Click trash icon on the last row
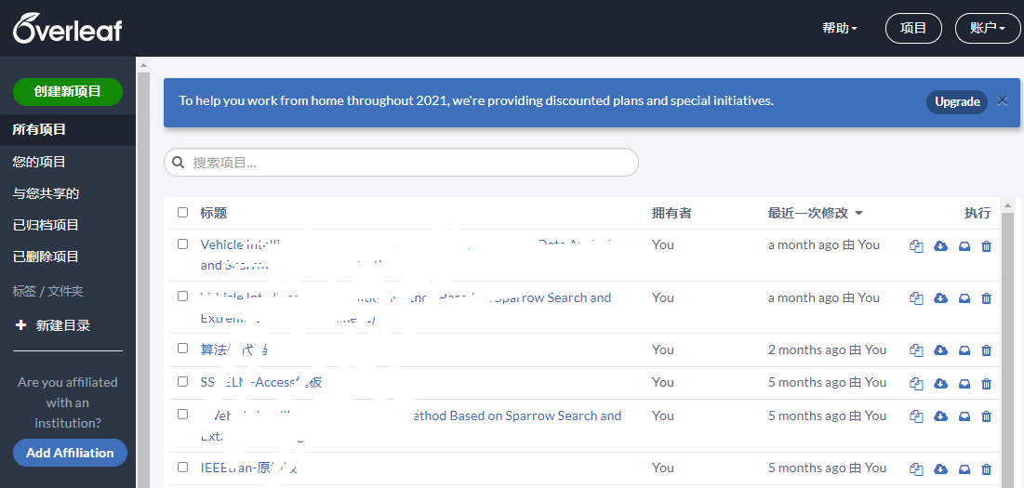This screenshot has height=488, width=1024. pos(987,468)
